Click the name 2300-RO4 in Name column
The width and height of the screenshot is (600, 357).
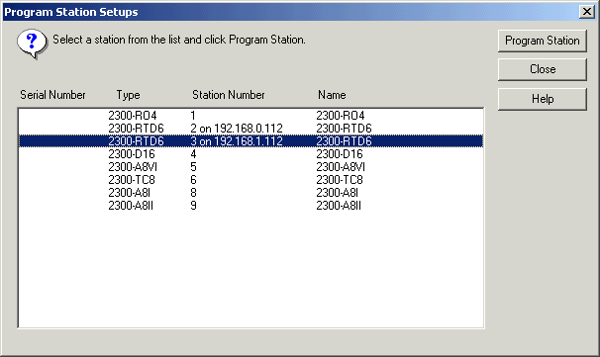click(341, 116)
